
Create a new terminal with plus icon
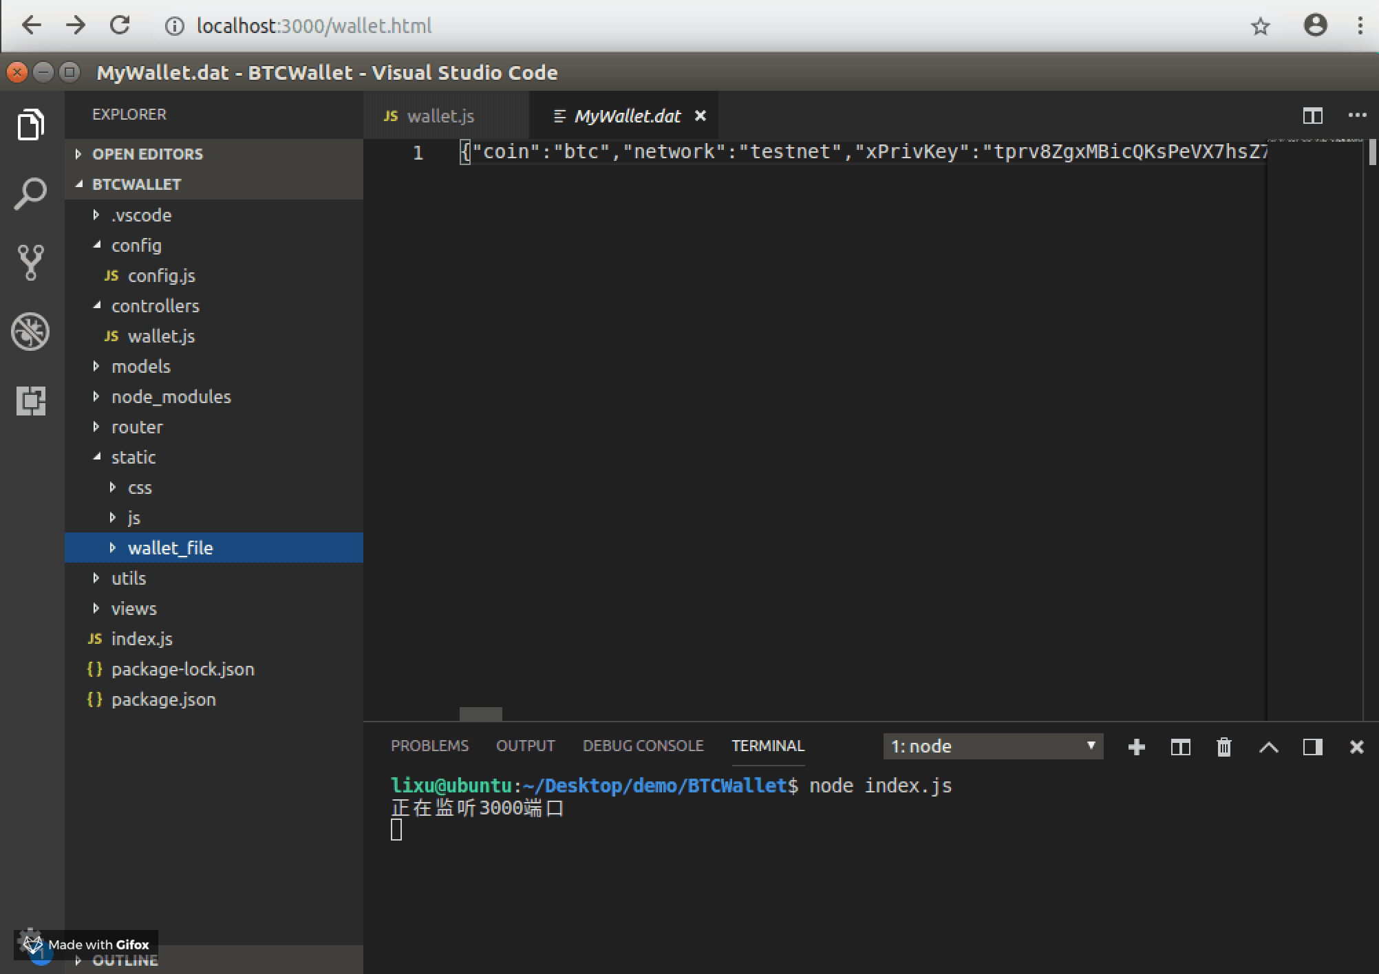[x=1137, y=747]
